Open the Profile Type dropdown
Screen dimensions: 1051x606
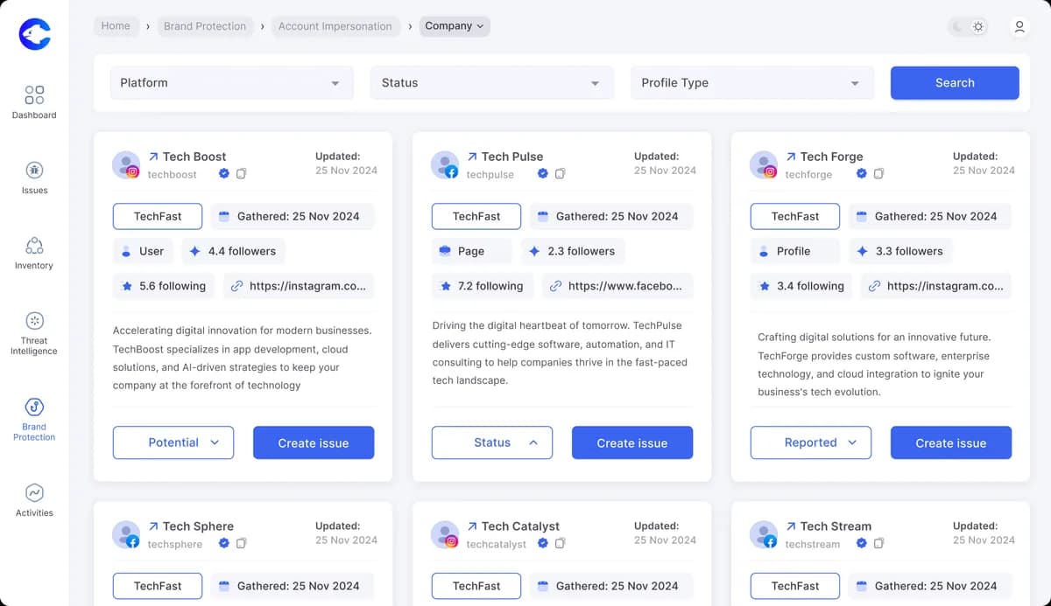(751, 83)
